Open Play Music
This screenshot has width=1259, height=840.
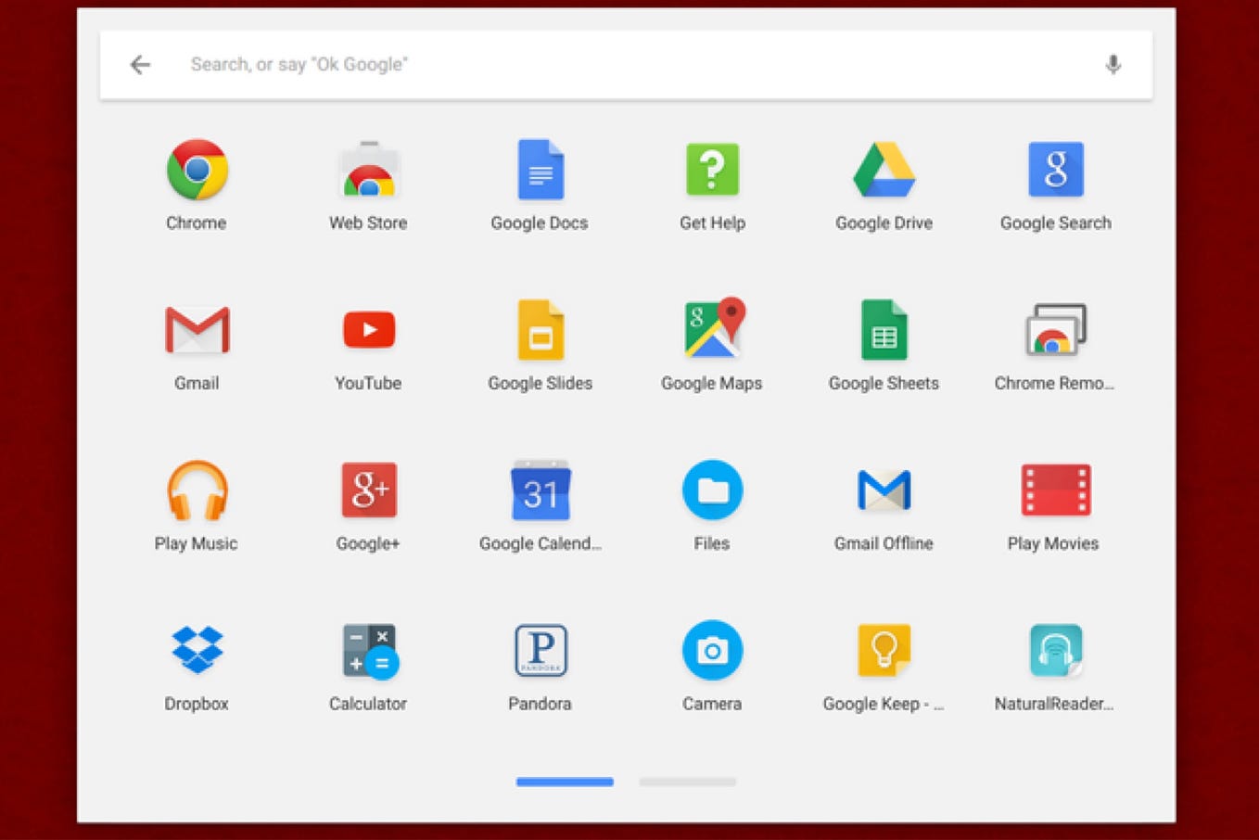[197, 491]
